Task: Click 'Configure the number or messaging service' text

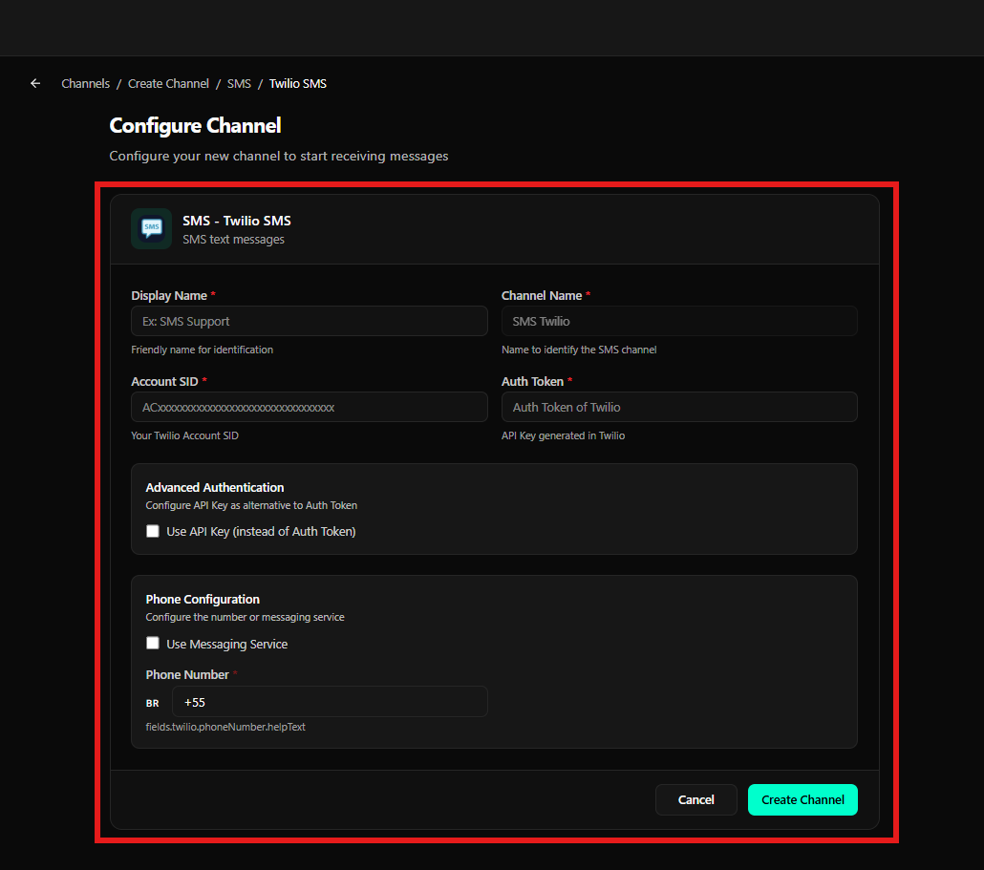Action: pos(245,617)
